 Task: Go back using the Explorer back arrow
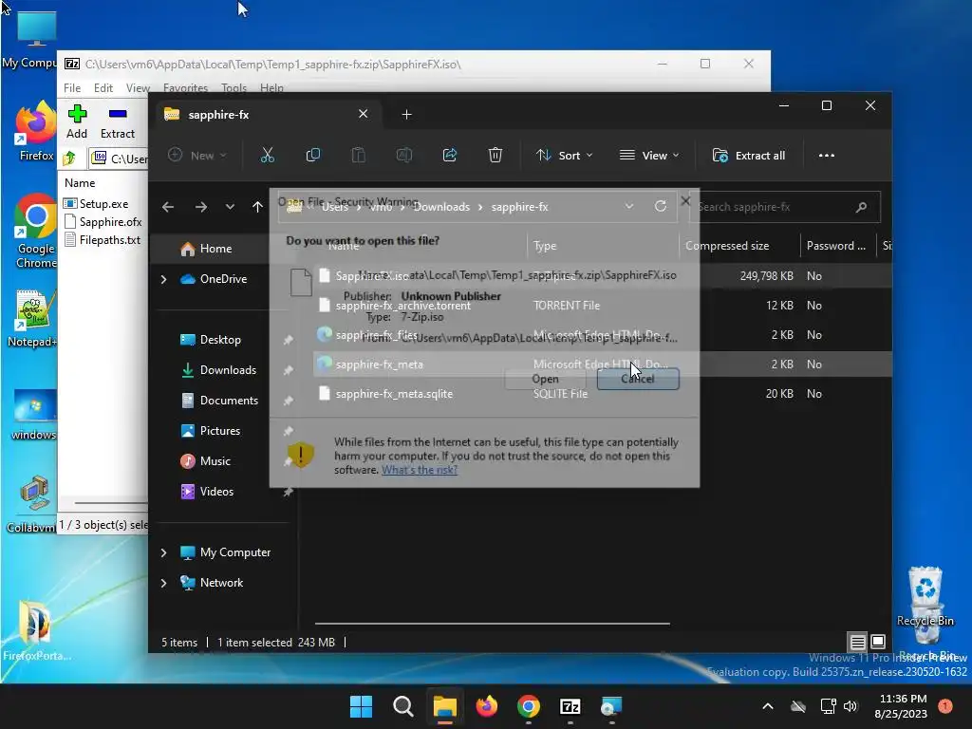pos(168,207)
